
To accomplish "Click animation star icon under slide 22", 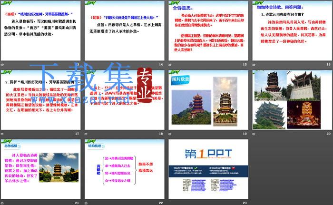I will [86, 203].
